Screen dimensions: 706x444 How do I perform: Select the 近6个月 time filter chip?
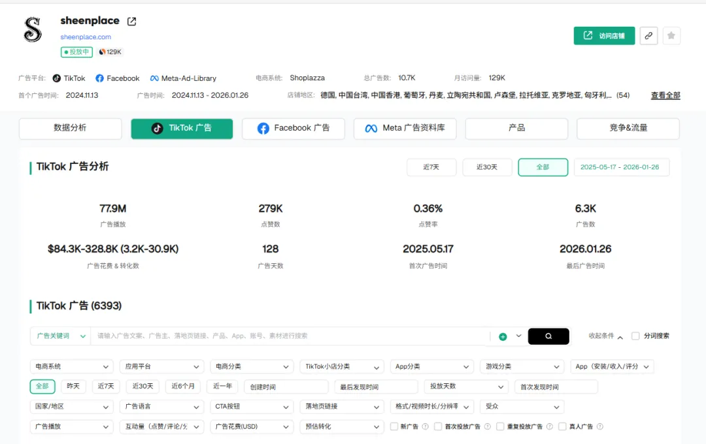[183, 387]
